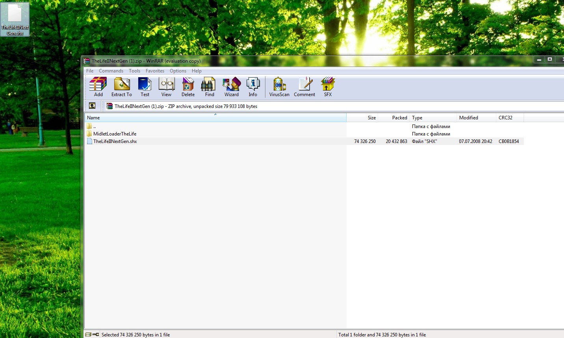The height and width of the screenshot is (338, 564).
Task: Open the Commands menu
Action: pyautogui.click(x=111, y=71)
